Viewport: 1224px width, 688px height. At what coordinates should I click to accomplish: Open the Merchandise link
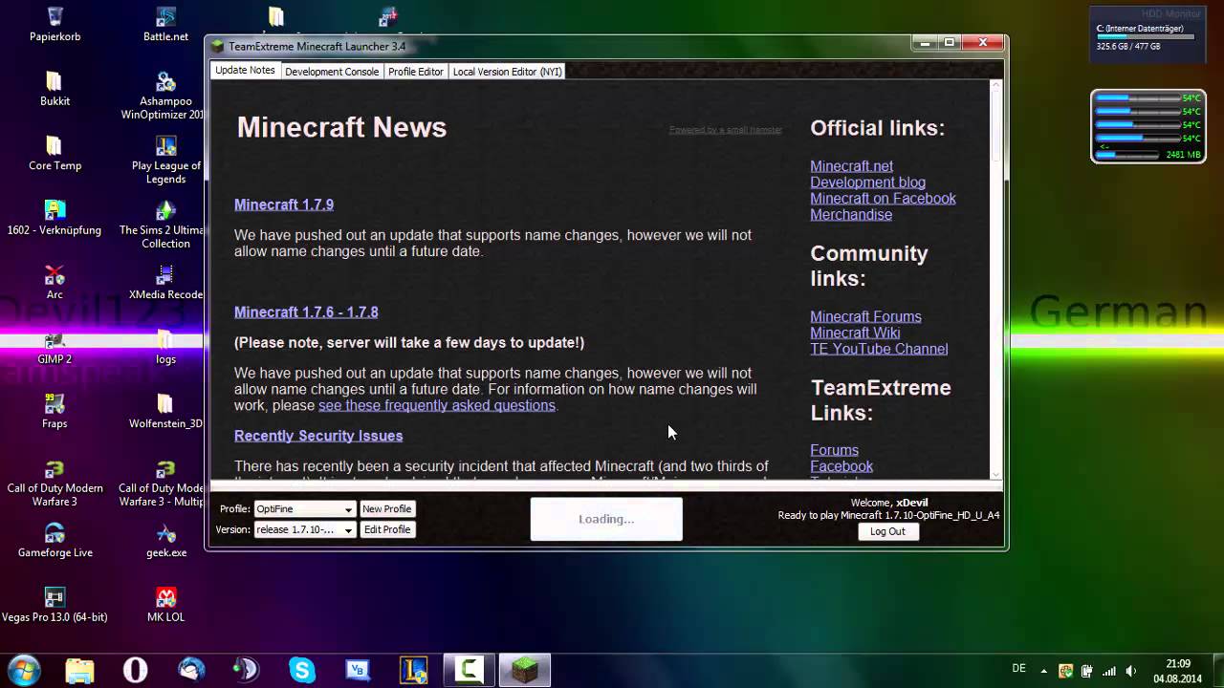point(851,215)
